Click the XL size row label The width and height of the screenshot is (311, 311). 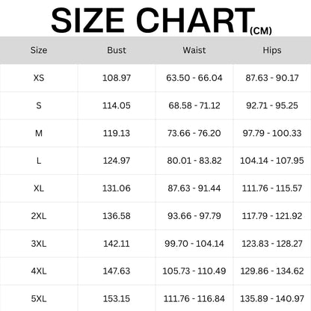click(39, 188)
